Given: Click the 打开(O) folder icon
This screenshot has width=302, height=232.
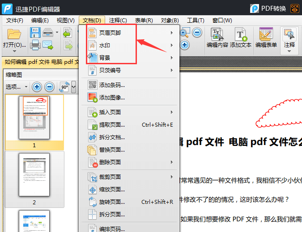Looking at the screenshot, I should [x=14, y=34].
